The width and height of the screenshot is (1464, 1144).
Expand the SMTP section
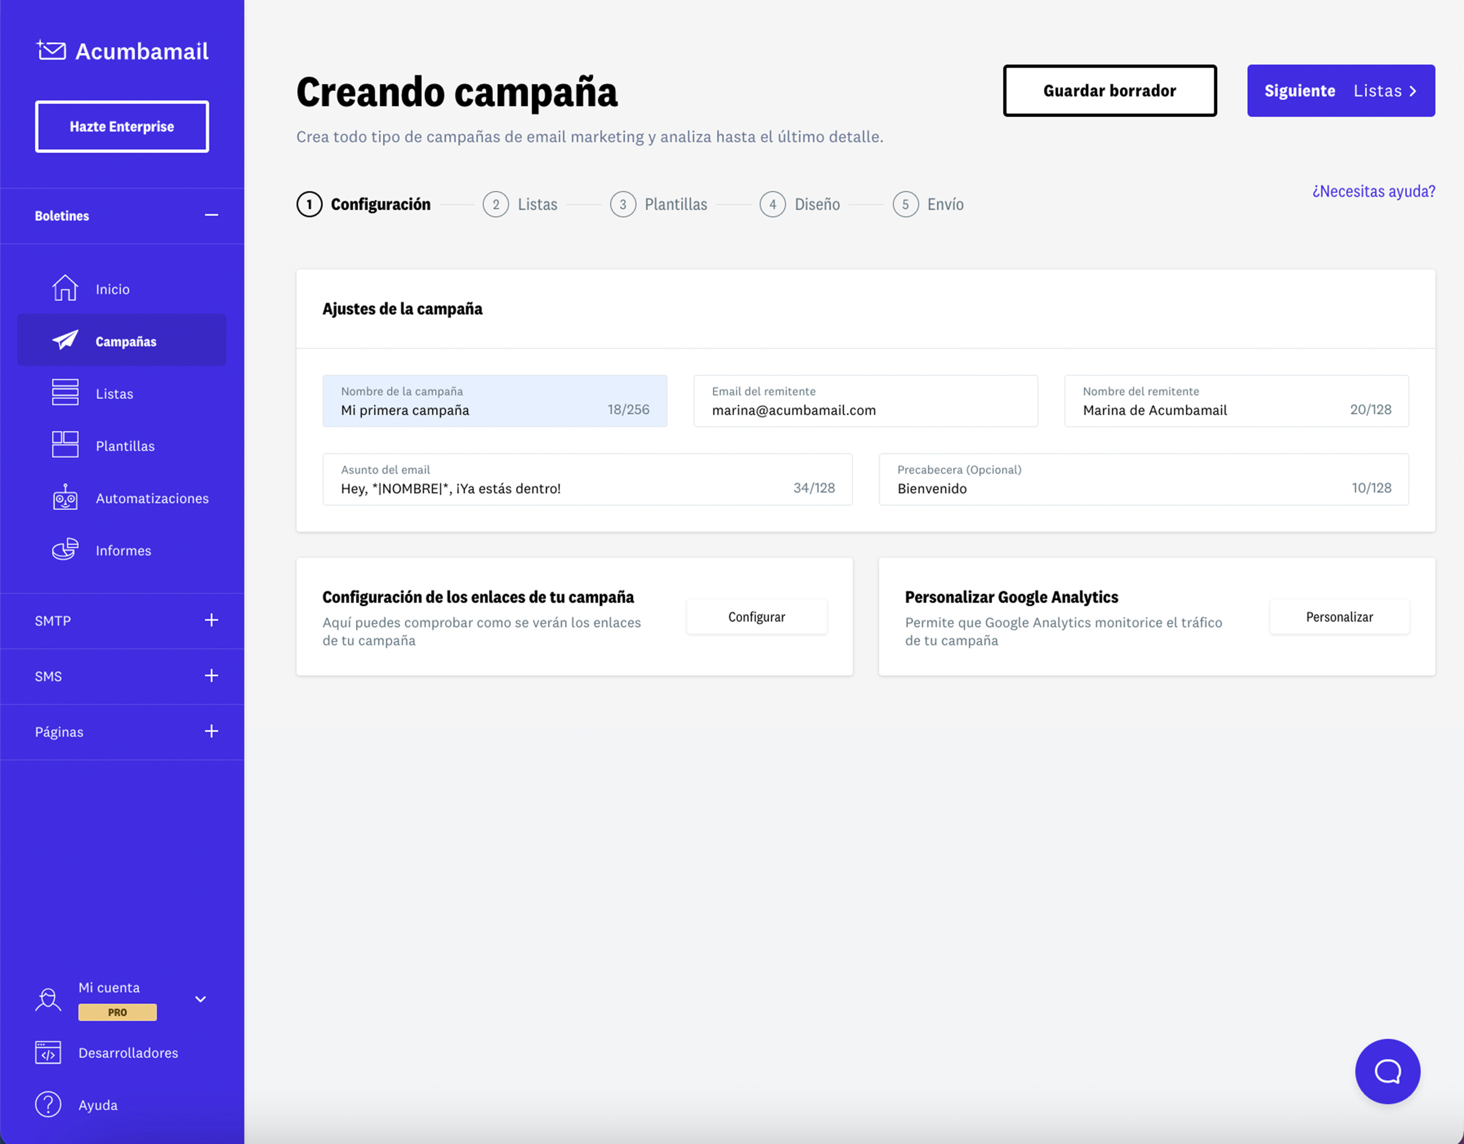click(212, 621)
